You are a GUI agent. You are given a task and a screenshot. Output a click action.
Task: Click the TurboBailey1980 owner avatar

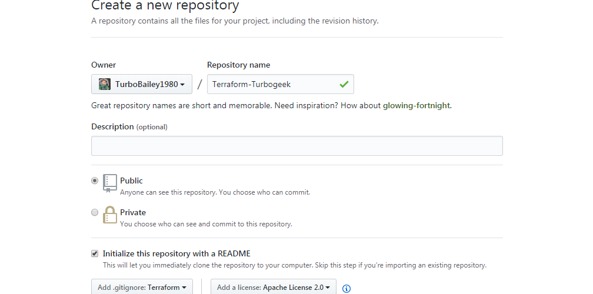click(x=105, y=84)
